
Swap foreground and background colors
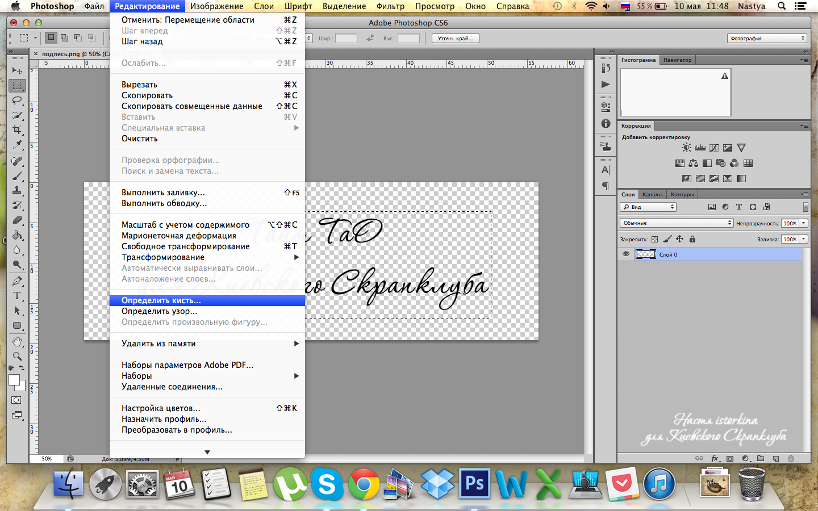coord(22,369)
